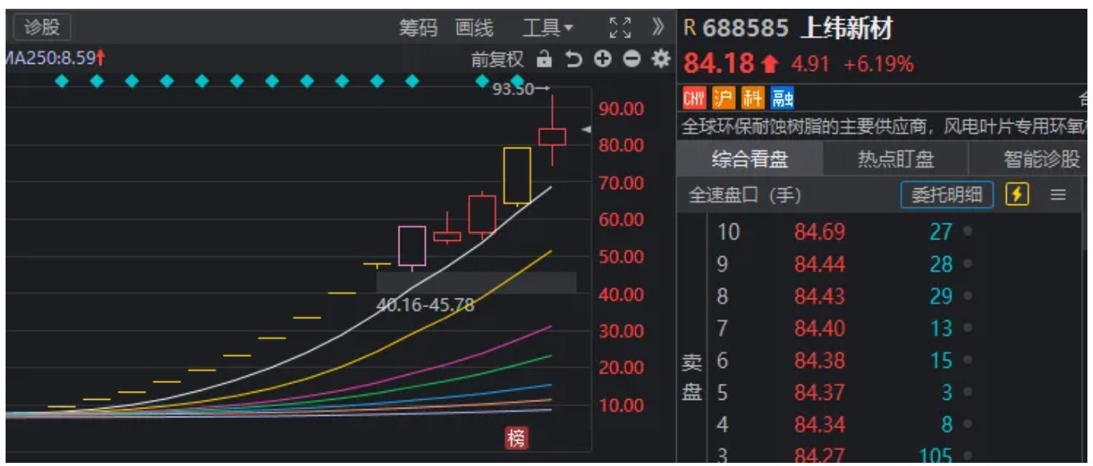Click the undo arrow icon above chart
Screen dimensions: 1093x466
(x=573, y=59)
